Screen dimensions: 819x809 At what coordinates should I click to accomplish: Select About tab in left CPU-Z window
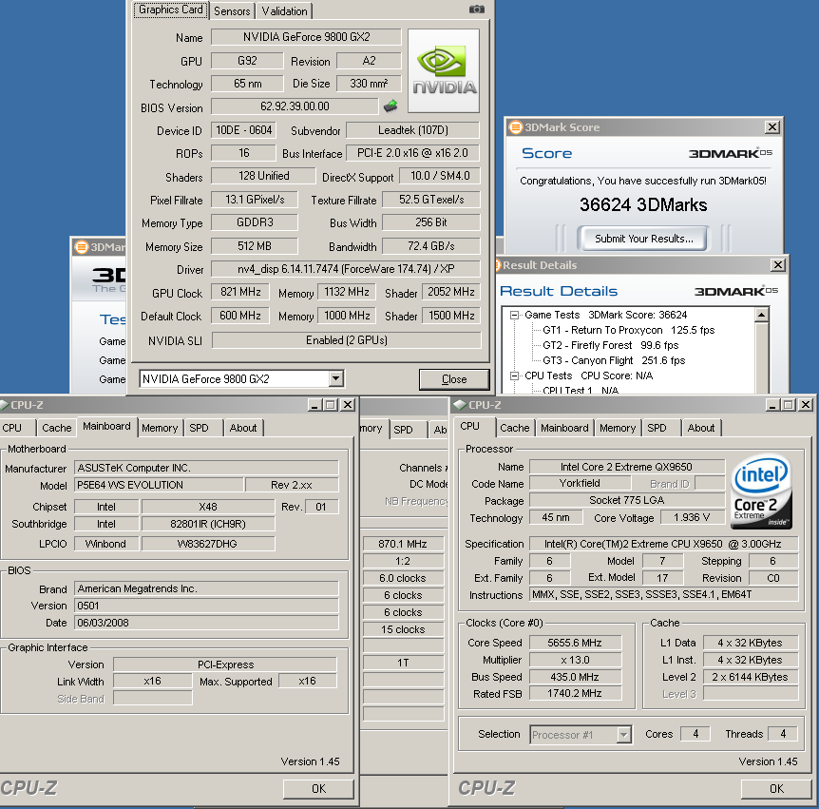coord(243,428)
